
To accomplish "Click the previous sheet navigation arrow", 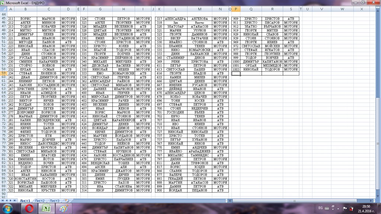I will pos(7,201).
